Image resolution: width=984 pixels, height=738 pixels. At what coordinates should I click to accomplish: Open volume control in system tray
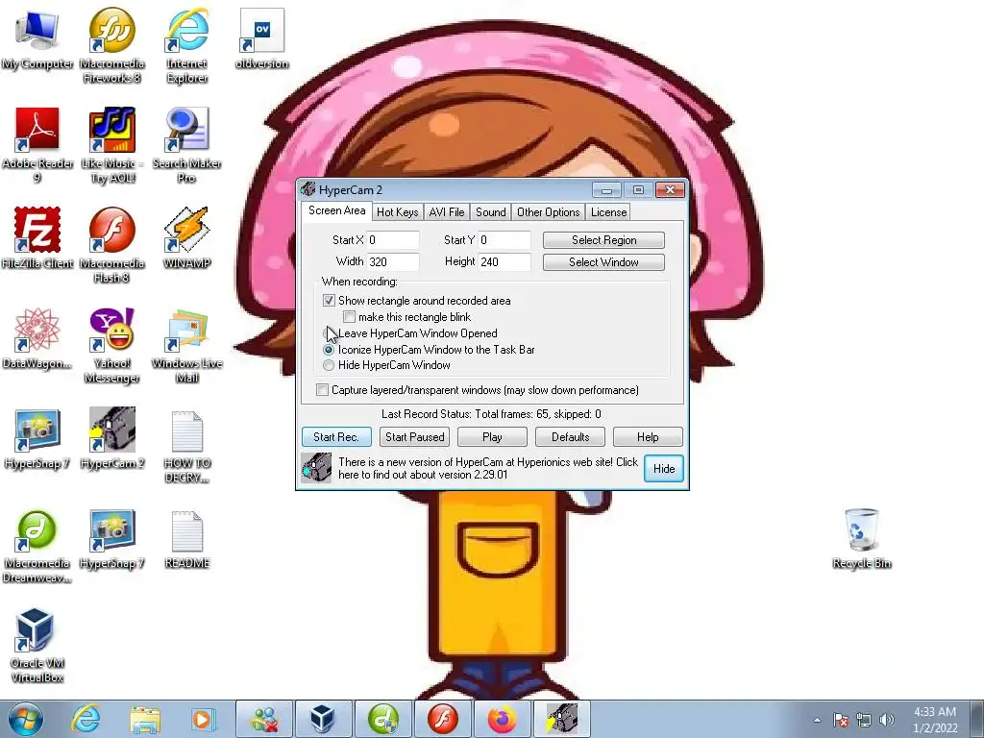(x=887, y=720)
